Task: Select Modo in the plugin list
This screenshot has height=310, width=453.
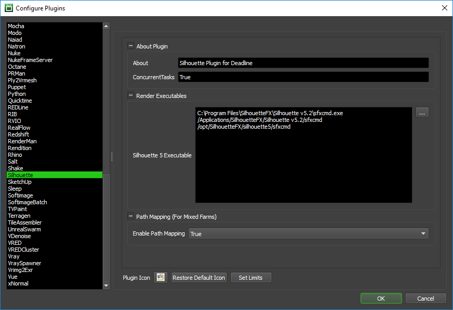Action: pos(55,33)
